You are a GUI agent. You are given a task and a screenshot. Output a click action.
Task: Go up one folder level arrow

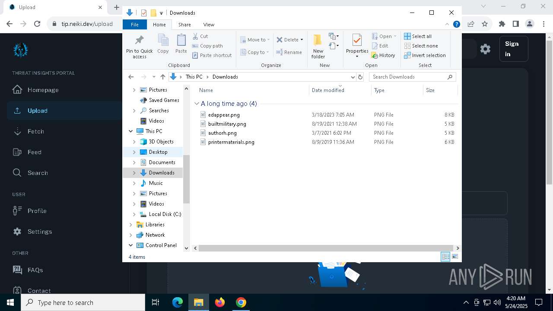(x=162, y=77)
